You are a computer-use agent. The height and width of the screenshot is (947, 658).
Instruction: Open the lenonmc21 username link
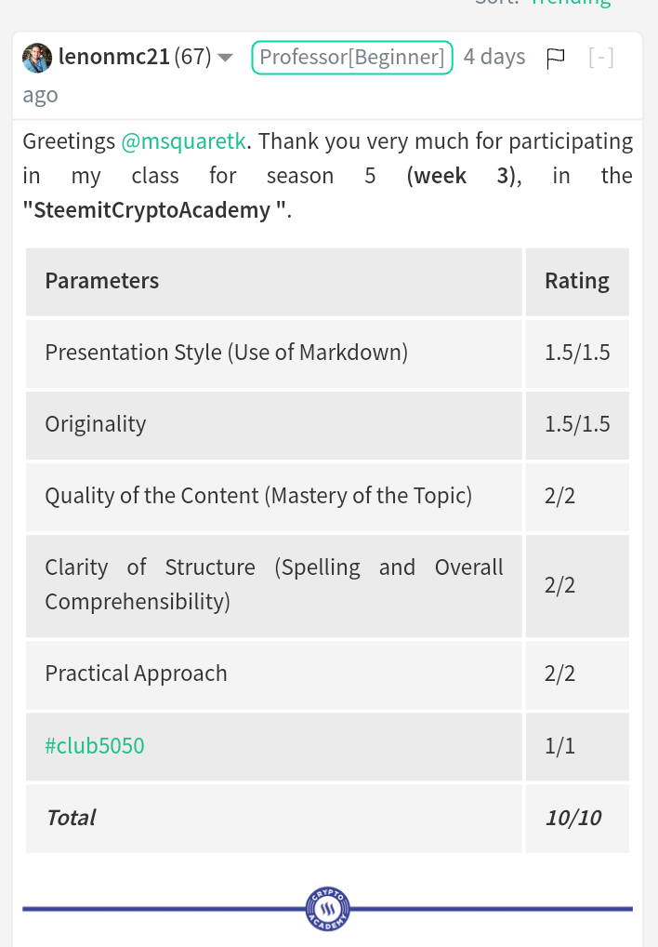113,58
